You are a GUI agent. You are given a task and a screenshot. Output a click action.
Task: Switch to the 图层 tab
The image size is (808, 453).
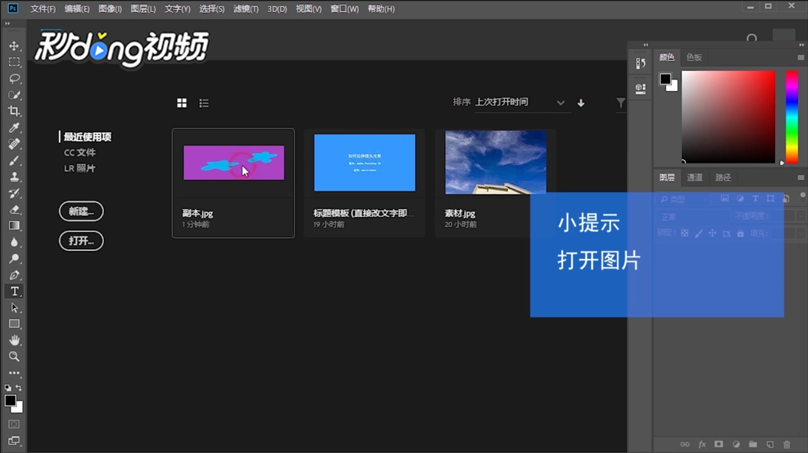(667, 177)
